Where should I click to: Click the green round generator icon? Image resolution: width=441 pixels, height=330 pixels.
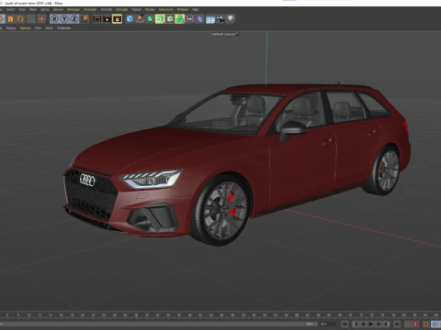pos(150,19)
